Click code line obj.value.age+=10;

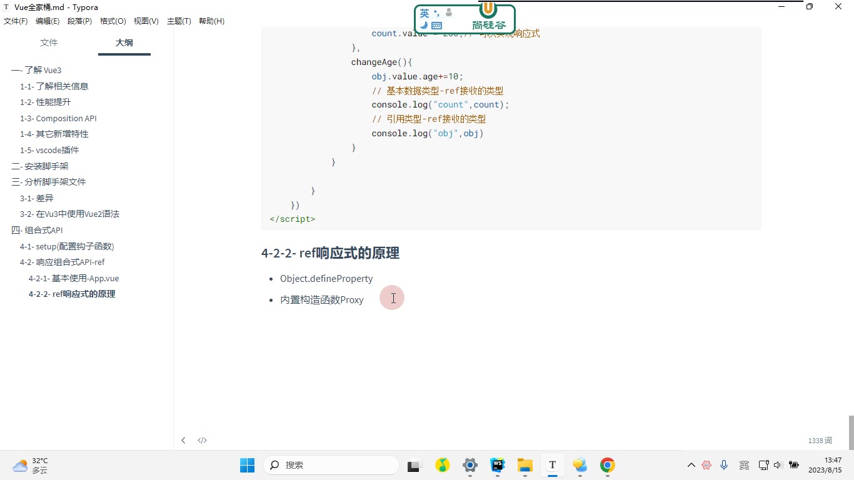tap(418, 76)
